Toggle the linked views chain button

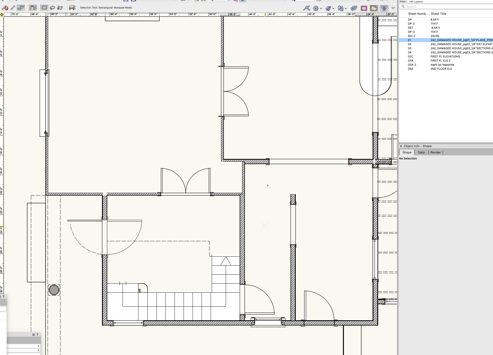[384, 8]
